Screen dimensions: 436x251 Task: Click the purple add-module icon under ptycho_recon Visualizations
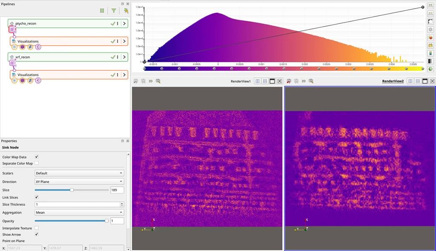pyautogui.click(x=38, y=47)
